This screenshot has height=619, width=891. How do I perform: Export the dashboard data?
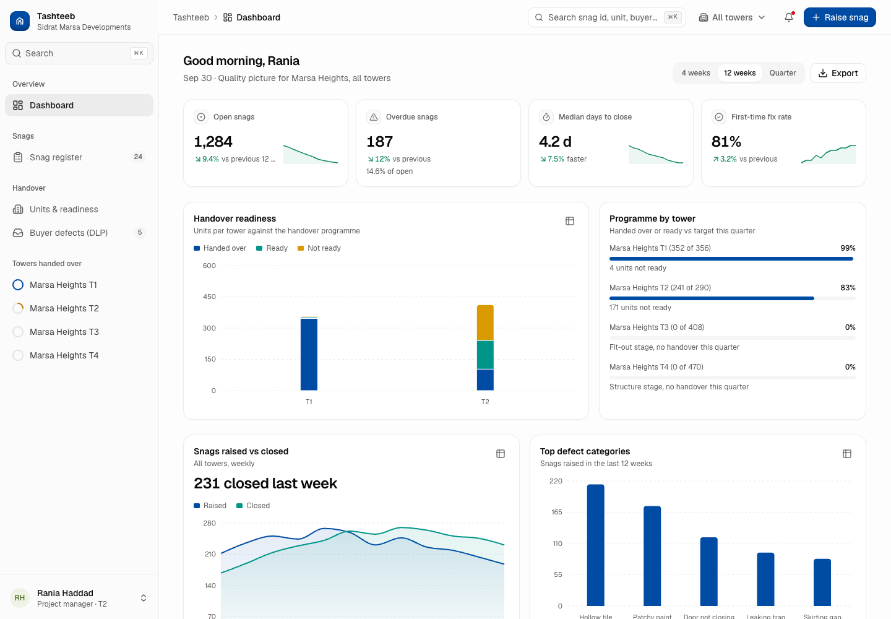[838, 73]
